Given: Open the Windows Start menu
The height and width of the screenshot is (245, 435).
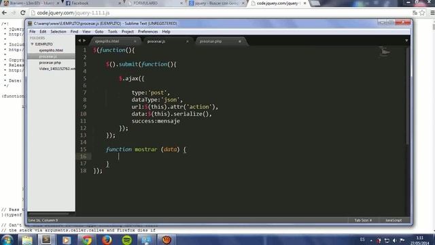Looking at the screenshot, I should (x=7, y=240).
